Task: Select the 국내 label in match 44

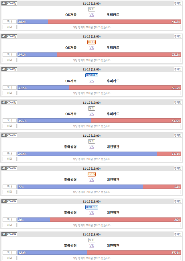Action: point(10,22)
